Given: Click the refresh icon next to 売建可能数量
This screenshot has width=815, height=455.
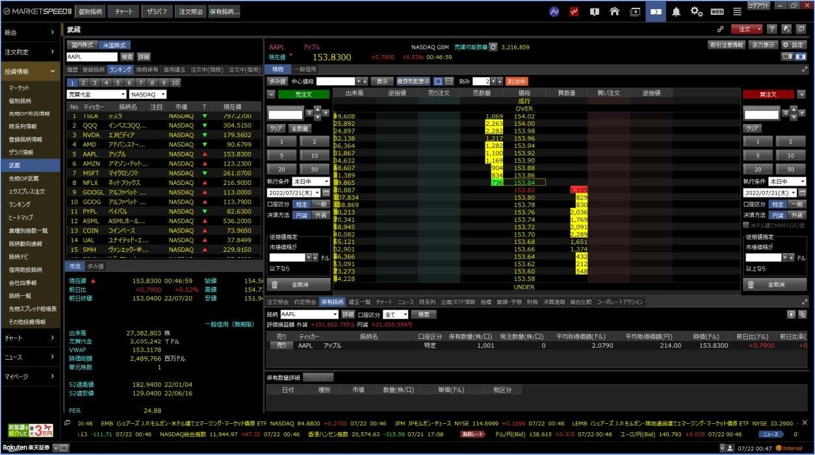Looking at the screenshot, I should click(493, 47).
